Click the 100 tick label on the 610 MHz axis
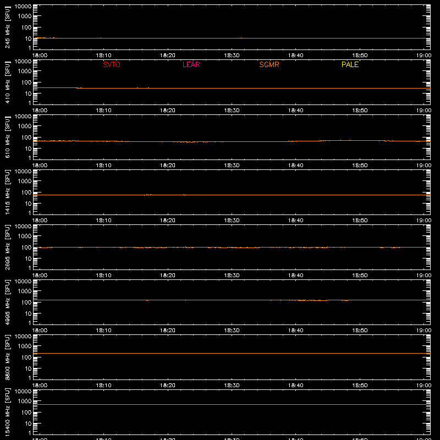The image size is (440, 440). tap(26, 137)
